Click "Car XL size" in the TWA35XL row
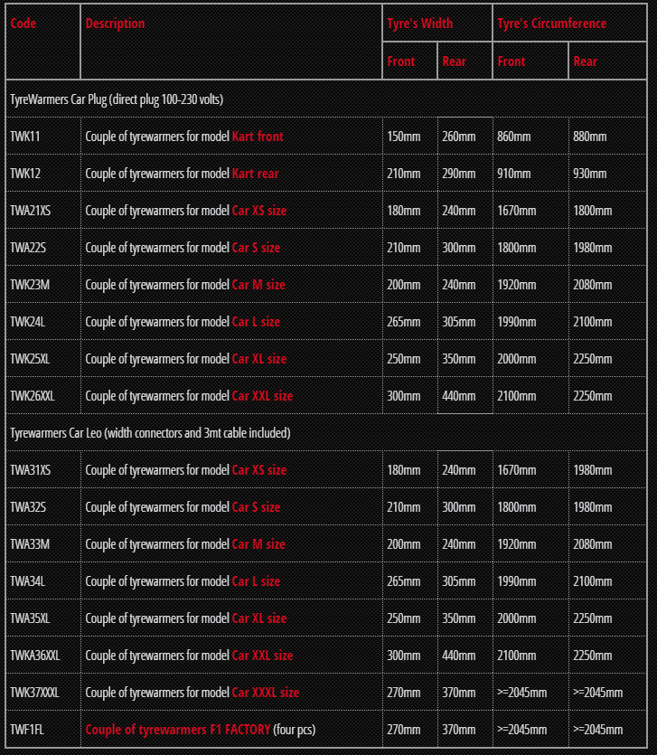 259,618
